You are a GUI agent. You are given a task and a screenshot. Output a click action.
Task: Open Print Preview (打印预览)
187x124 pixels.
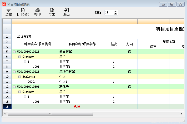(x=23, y=12)
